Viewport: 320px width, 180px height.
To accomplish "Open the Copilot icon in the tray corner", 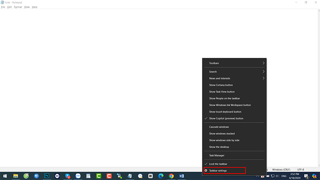I will [314, 176].
